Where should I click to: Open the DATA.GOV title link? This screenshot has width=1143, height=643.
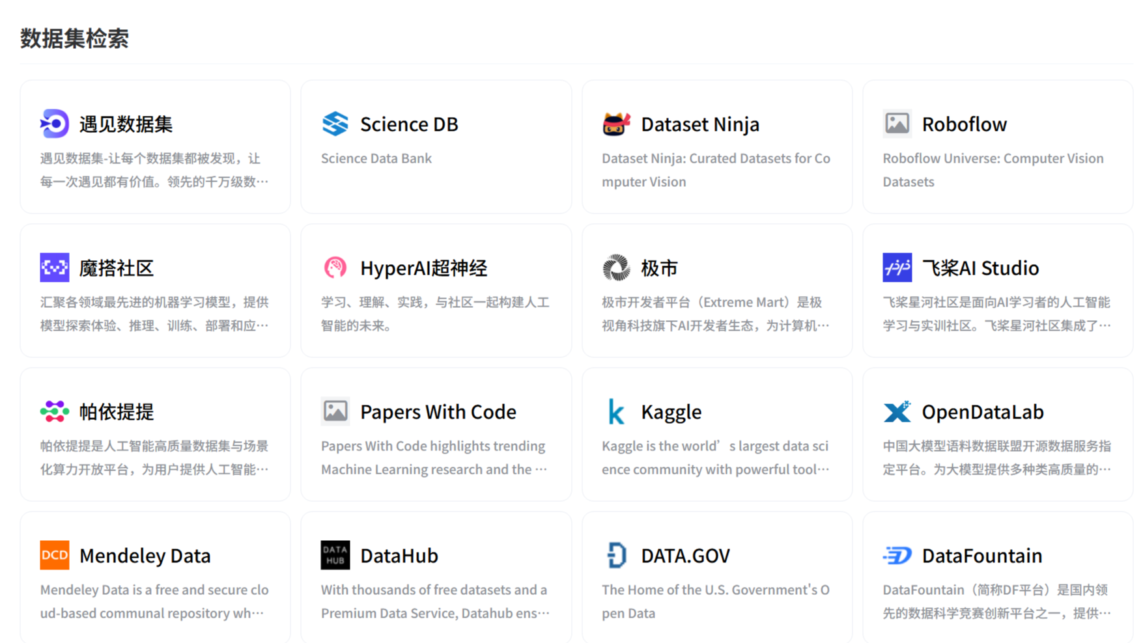pos(686,556)
